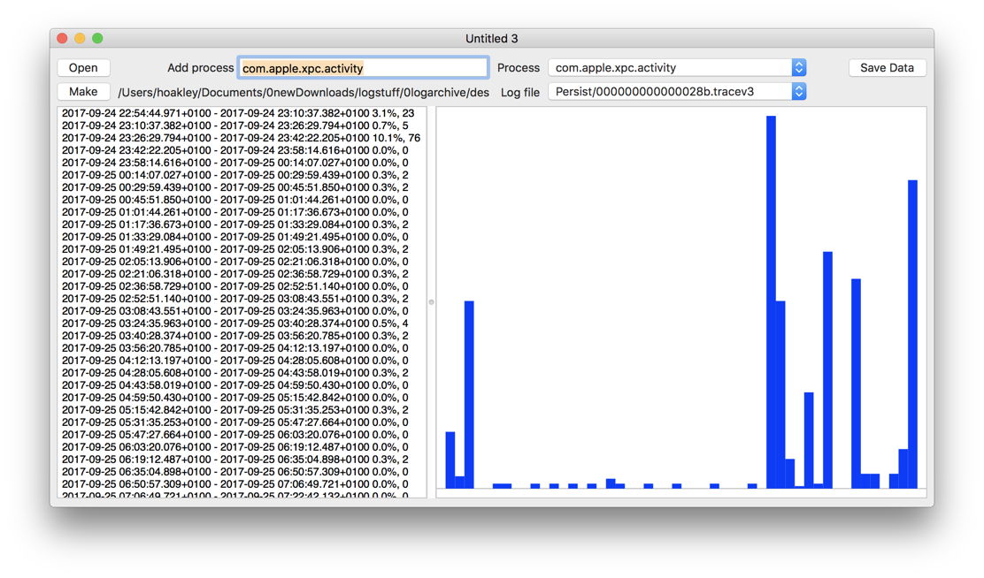
Task: Click the split divider handle between panes
Action: click(x=431, y=302)
